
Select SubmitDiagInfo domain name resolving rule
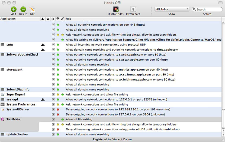[x=87, y=90]
